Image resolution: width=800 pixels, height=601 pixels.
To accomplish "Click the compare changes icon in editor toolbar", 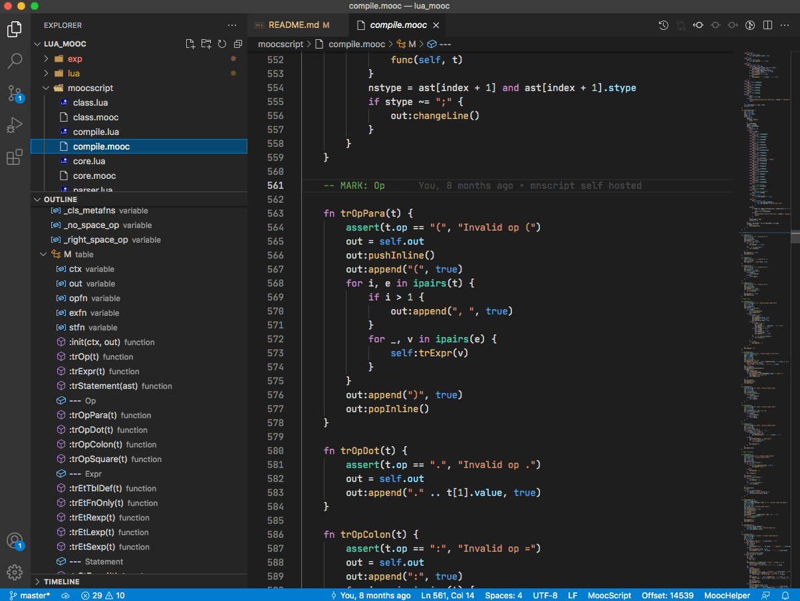I will (681, 25).
